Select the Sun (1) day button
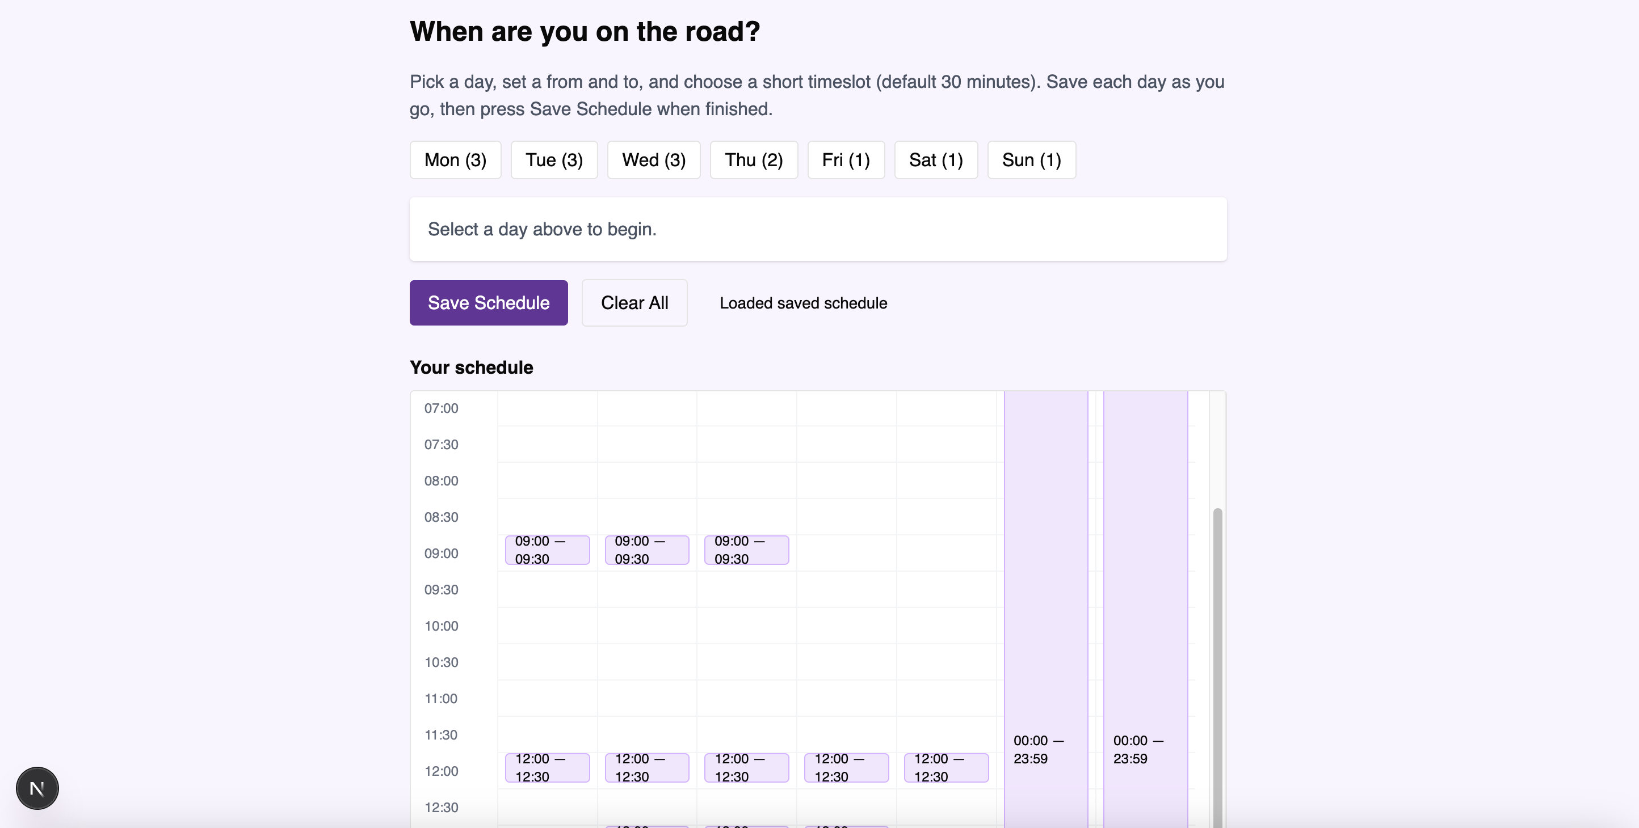This screenshot has width=1639, height=828. click(x=1031, y=159)
